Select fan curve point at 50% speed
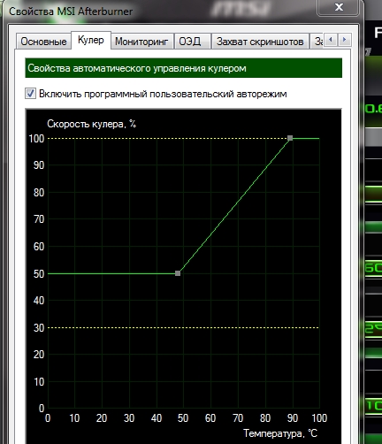 (x=178, y=273)
